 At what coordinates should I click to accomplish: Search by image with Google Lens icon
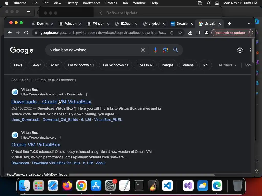(165, 50)
